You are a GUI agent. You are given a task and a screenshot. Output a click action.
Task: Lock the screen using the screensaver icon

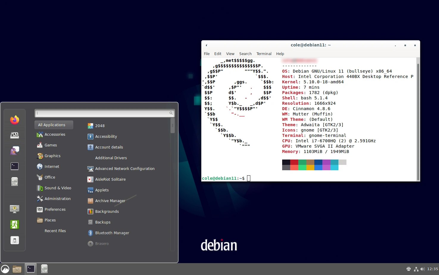(15, 209)
